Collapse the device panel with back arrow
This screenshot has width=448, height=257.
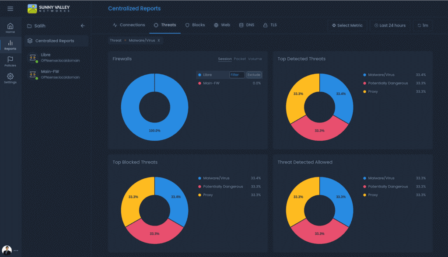(83, 25)
